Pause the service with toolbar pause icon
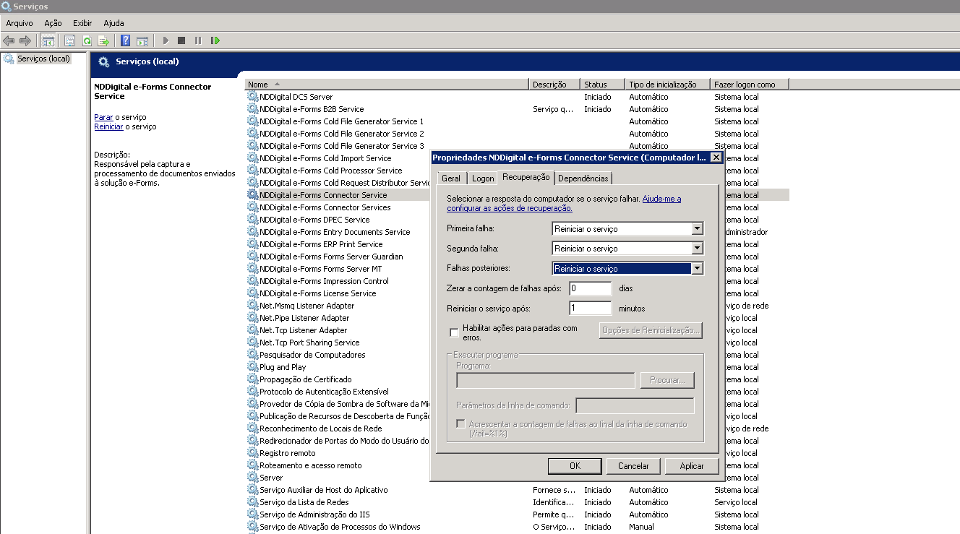The image size is (960, 534). pos(198,40)
